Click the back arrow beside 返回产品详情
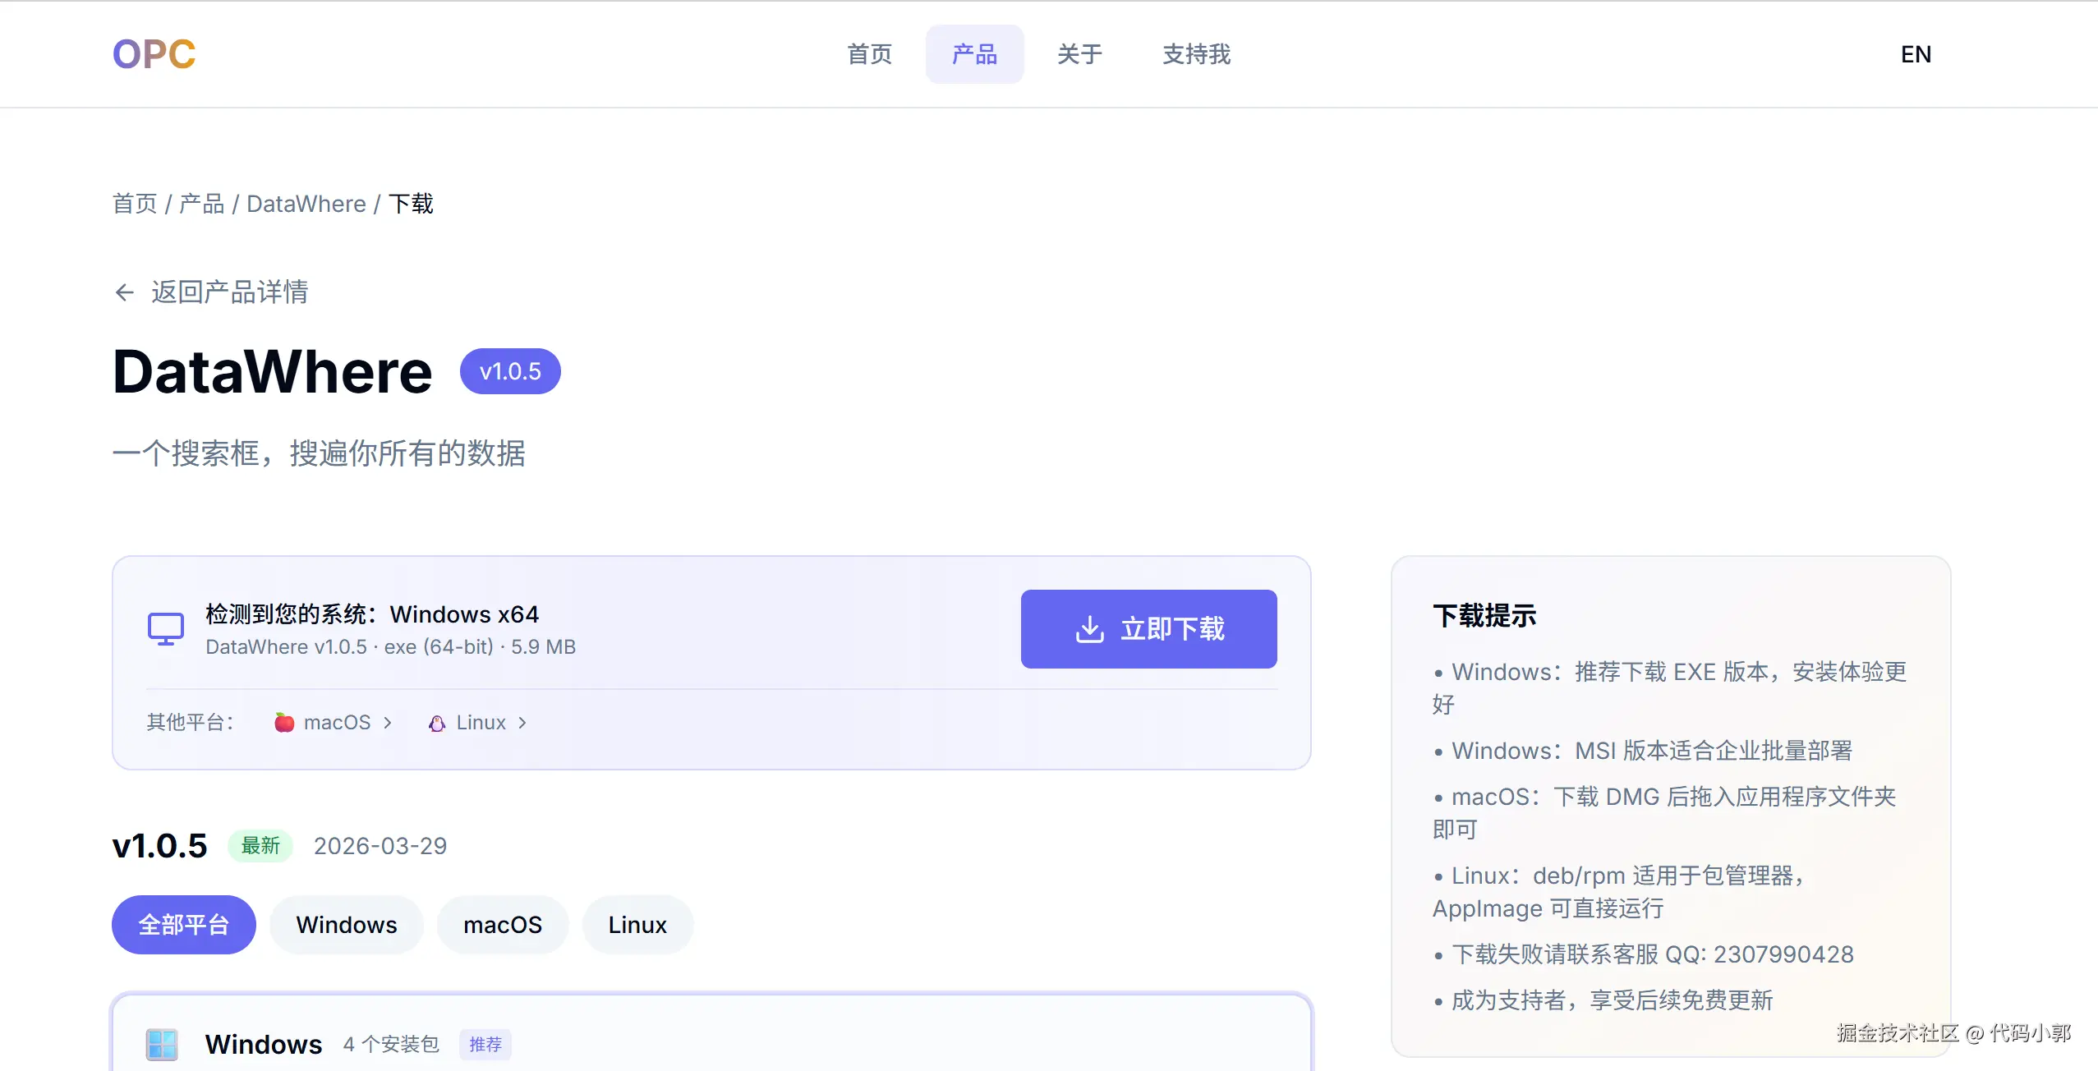The height and width of the screenshot is (1071, 2098). (124, 292)
